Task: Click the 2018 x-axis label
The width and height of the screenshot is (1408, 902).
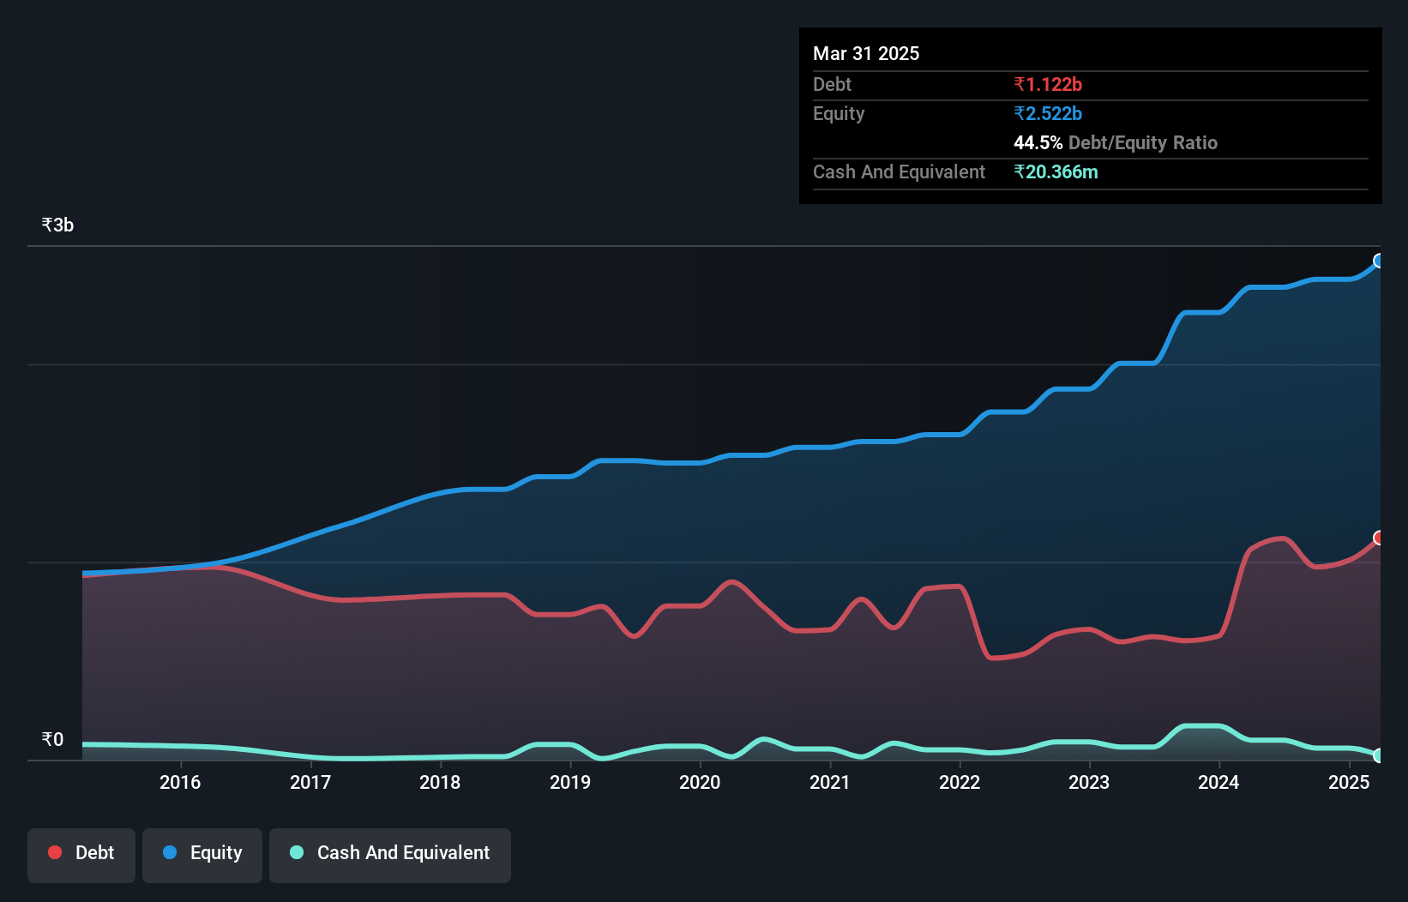Action: click(x=440, y=782)
